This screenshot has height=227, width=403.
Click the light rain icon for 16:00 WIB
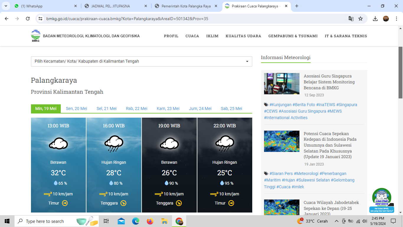point(114,144)
